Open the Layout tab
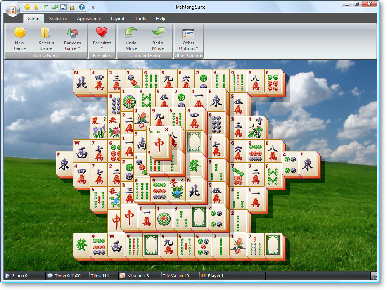 tap(118, 19)
